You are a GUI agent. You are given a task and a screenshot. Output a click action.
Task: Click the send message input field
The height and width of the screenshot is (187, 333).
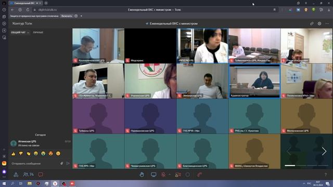tap(35, 164)
